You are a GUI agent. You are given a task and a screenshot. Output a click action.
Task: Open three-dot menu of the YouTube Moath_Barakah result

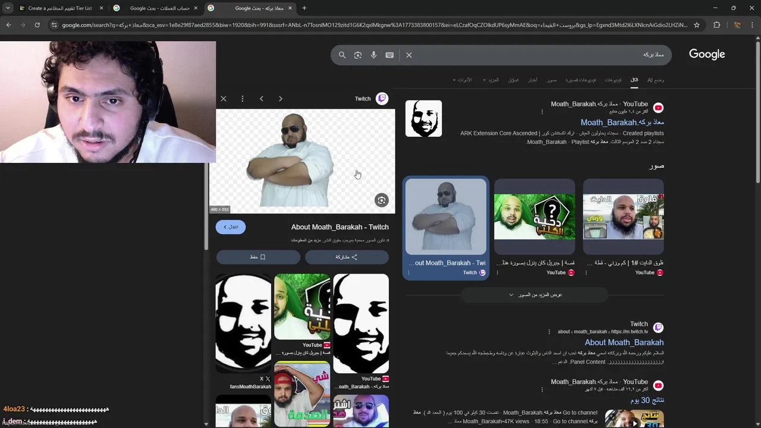542,112
